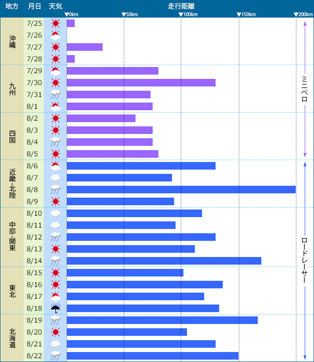Click the 150km scale marker

click(x=246, y=14)
